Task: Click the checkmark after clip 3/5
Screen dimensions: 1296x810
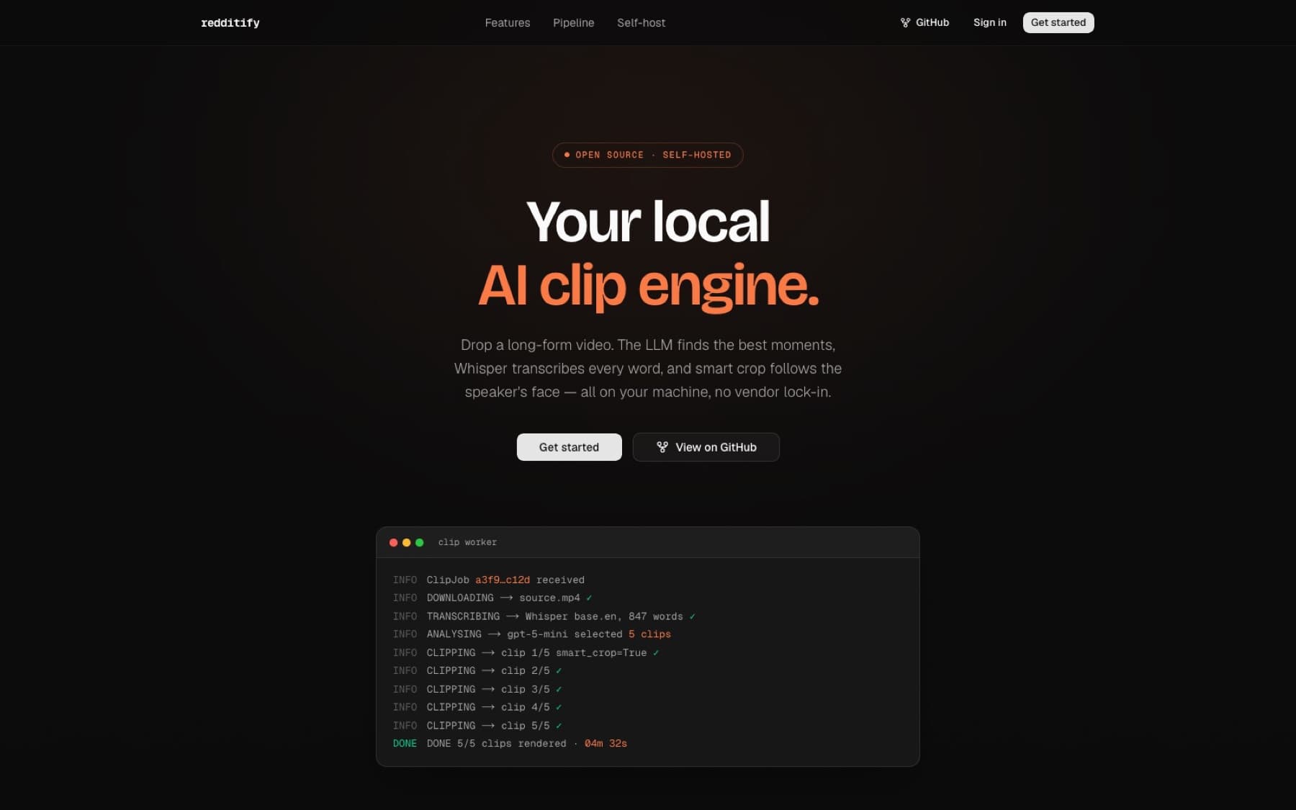Action: click(x=559, y=690)
